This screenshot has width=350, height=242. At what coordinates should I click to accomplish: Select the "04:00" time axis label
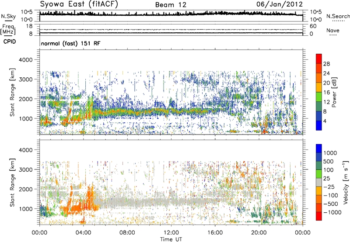click(x=83, y=233)
